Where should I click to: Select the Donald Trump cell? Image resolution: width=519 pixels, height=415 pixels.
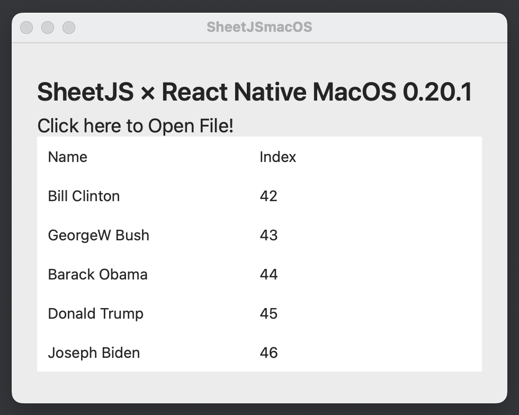click(x=95, y=314)
